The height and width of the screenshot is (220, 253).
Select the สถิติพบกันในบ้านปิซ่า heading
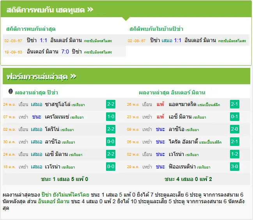click(156, 29)
